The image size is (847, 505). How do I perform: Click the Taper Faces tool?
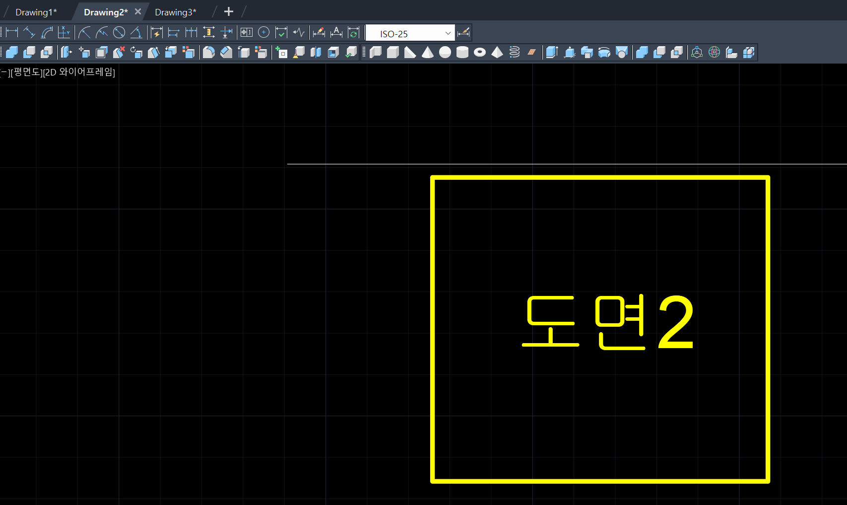tap(154, 52)
